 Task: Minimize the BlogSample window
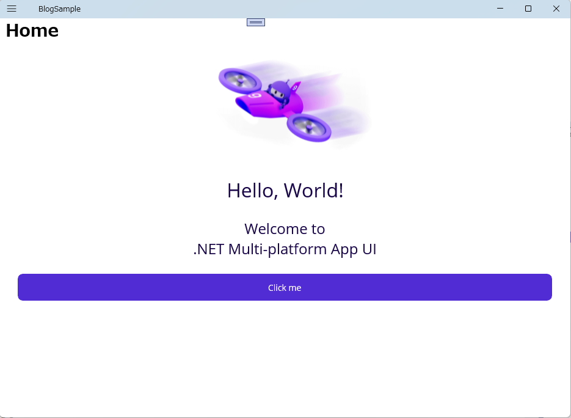click(500, 9)
